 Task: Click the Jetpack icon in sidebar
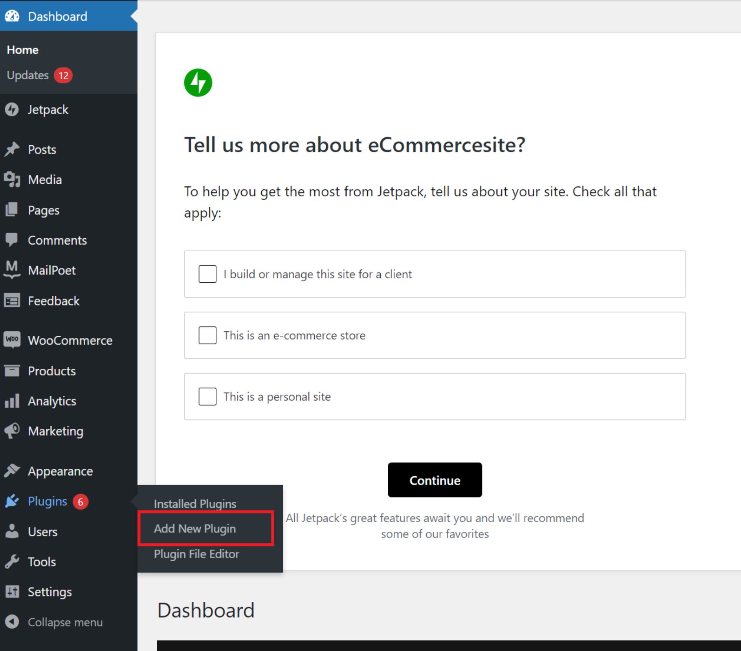click(x=12, y=110)
